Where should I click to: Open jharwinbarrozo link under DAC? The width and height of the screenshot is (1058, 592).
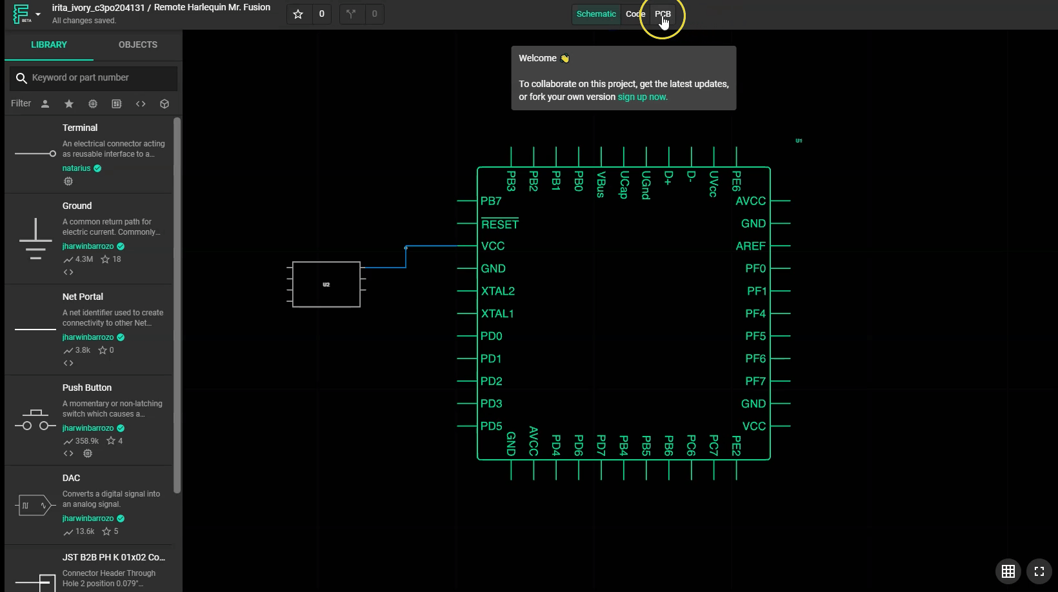[x=88, y=518]
